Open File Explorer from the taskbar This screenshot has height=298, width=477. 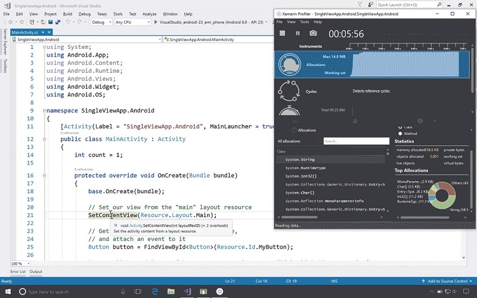171,291
